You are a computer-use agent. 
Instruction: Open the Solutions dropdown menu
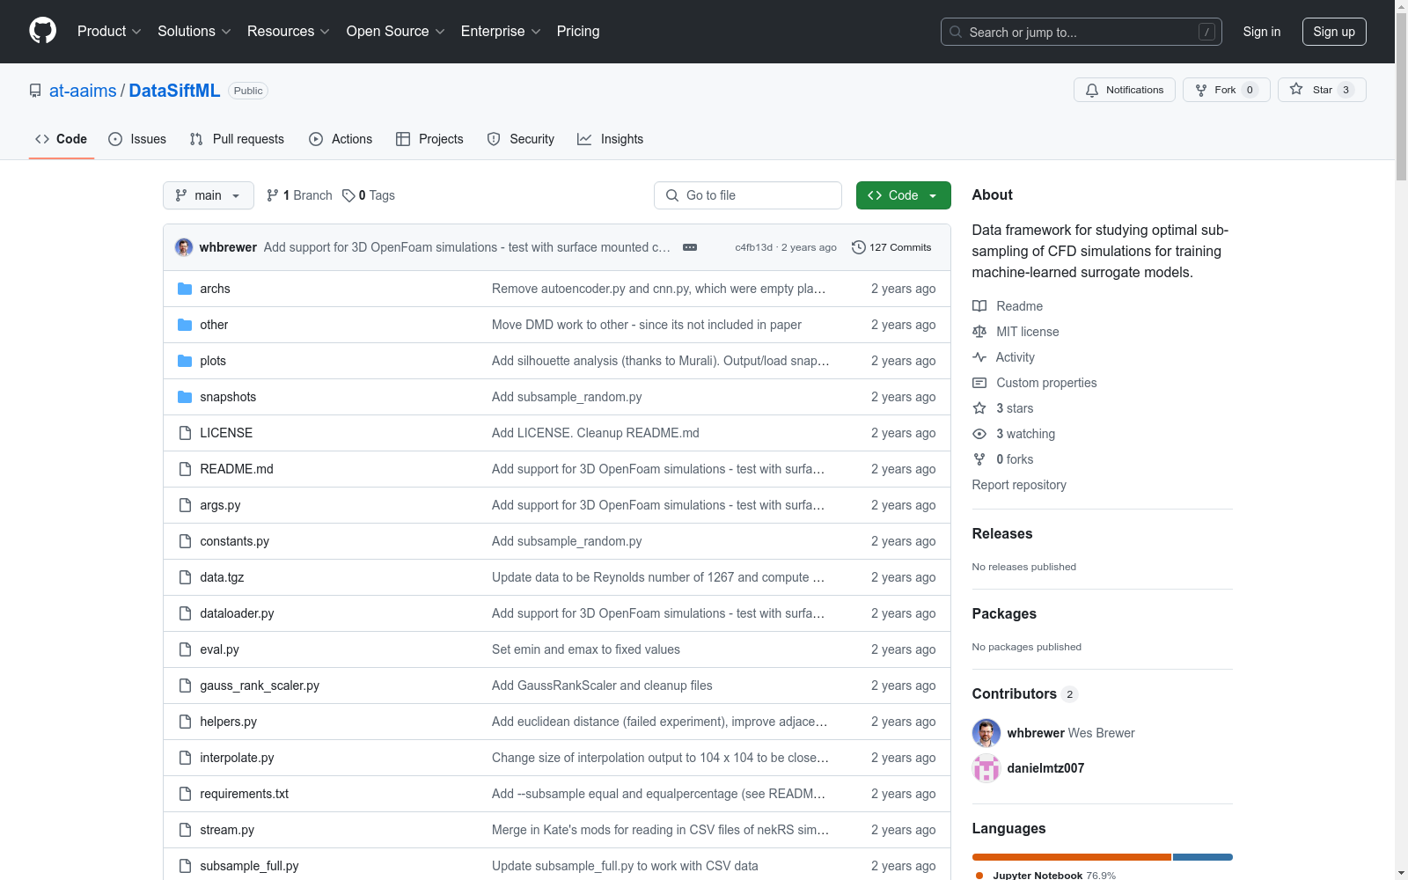point(194,31)
